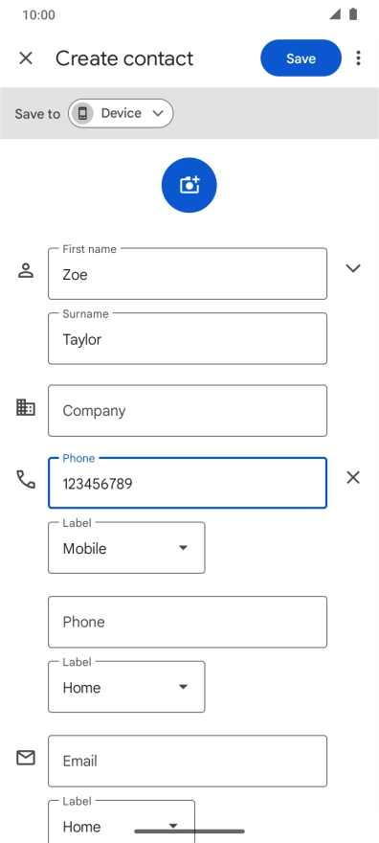Expand more name fields chevron
Image resolution: width=379 pixels, height=843 pixels.
353,268
